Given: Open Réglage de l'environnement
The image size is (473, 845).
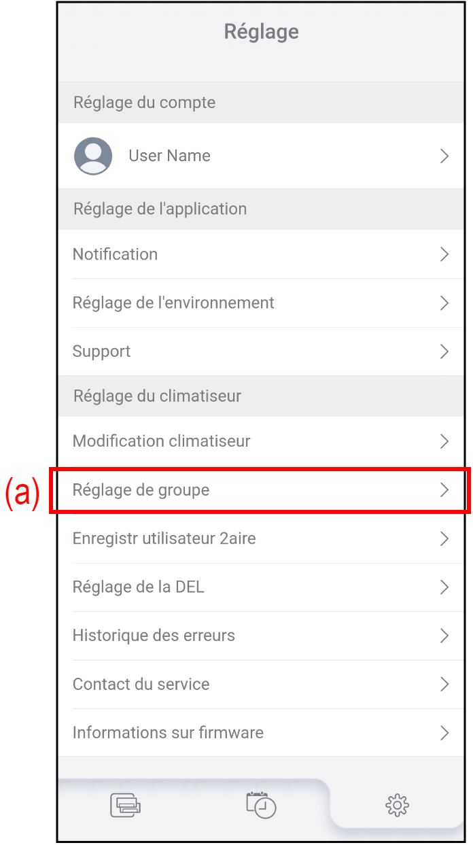Looking at the screenshot, I should (x=173, y=303).
